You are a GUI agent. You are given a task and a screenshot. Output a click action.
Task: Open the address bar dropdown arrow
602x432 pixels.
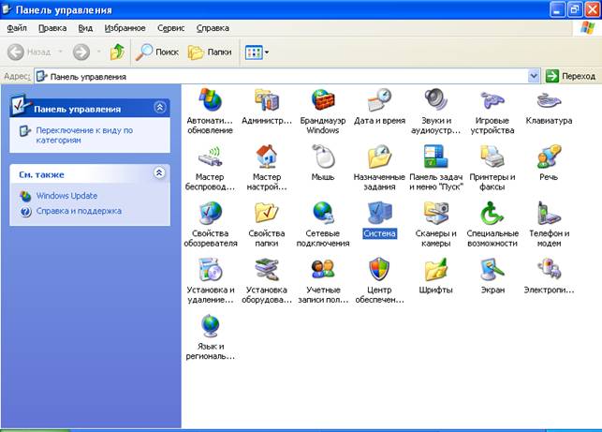(534, 76)
